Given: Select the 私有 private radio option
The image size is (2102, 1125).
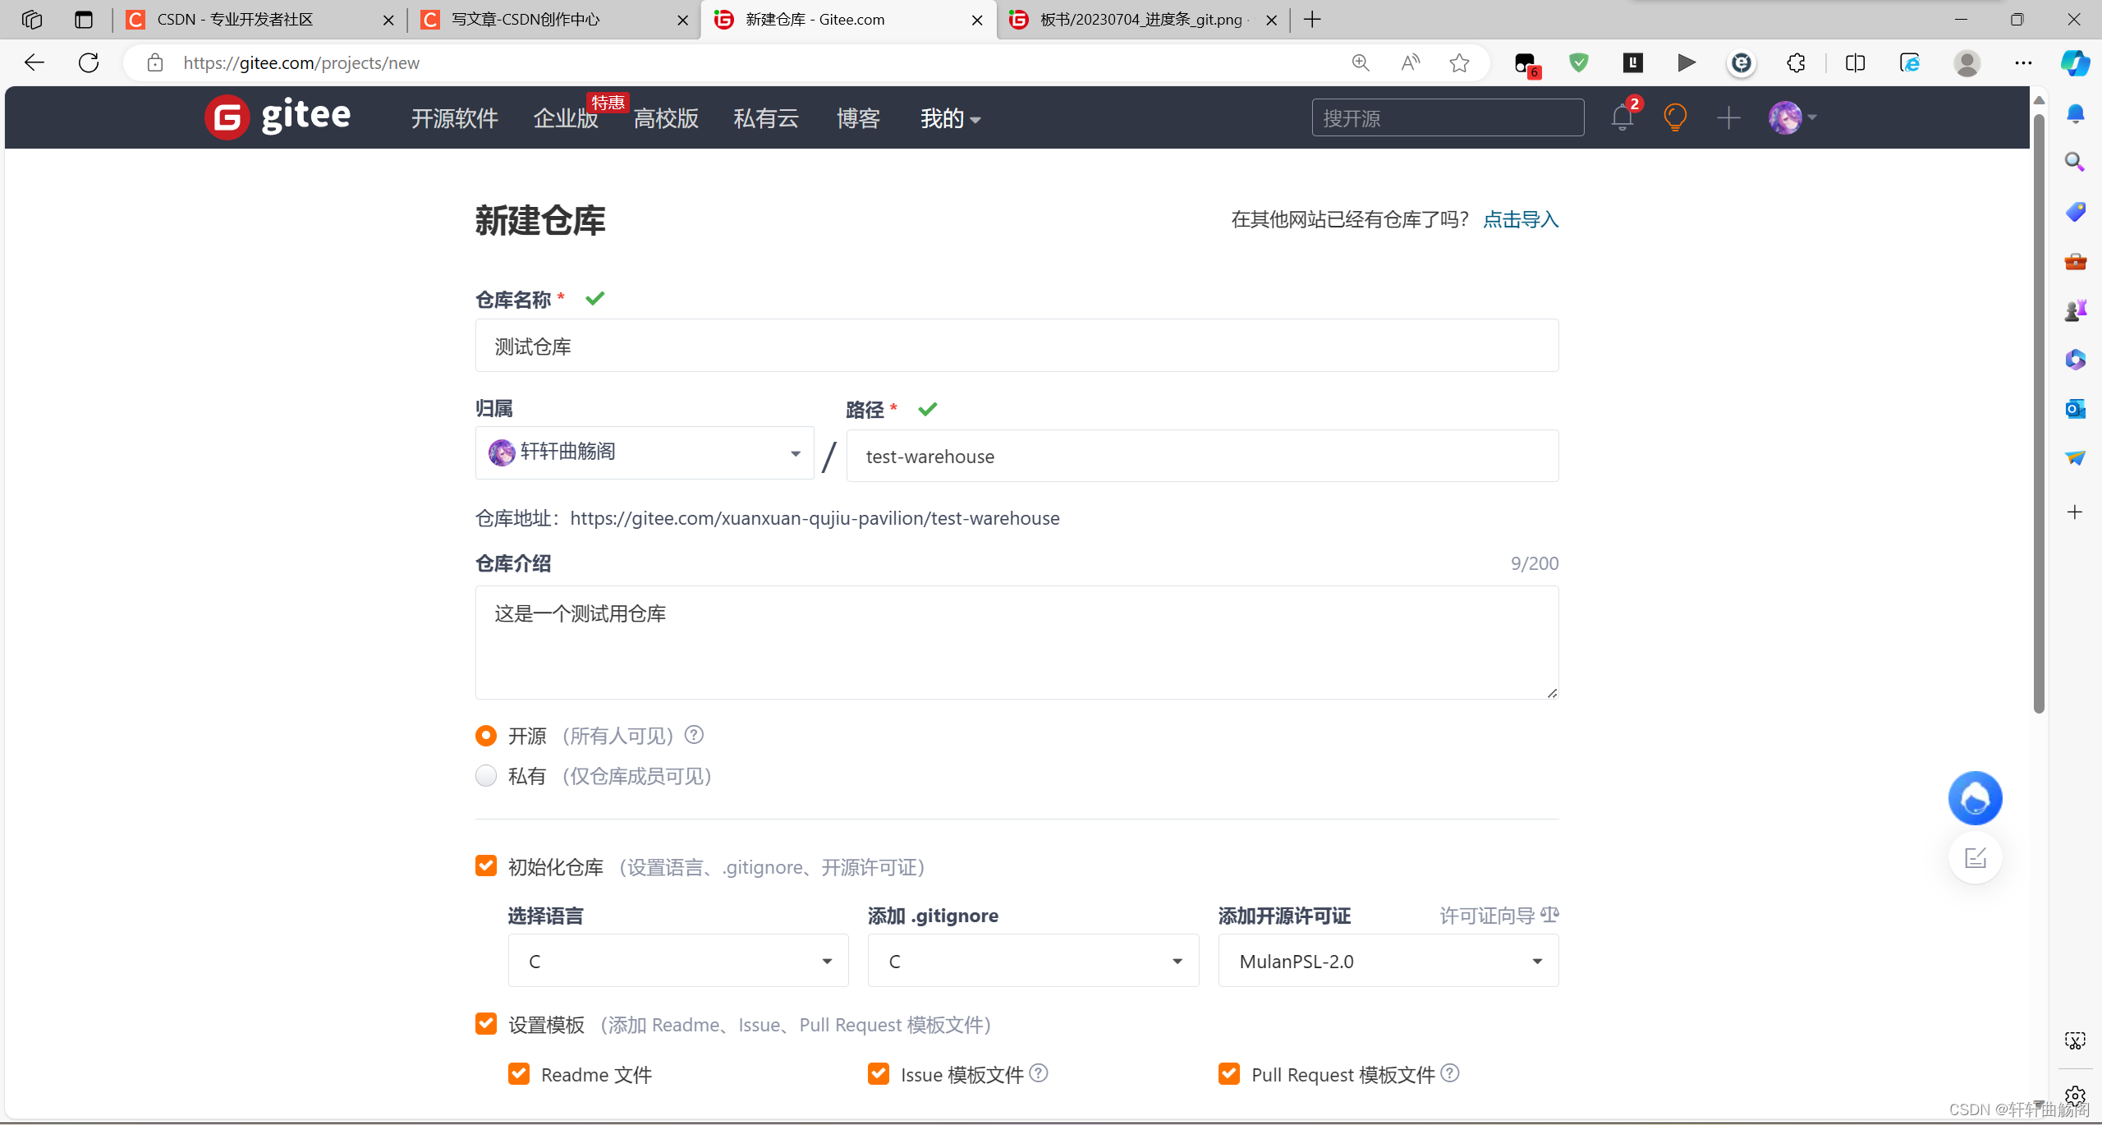Looking at the screenshot, I should coord(486,776).
